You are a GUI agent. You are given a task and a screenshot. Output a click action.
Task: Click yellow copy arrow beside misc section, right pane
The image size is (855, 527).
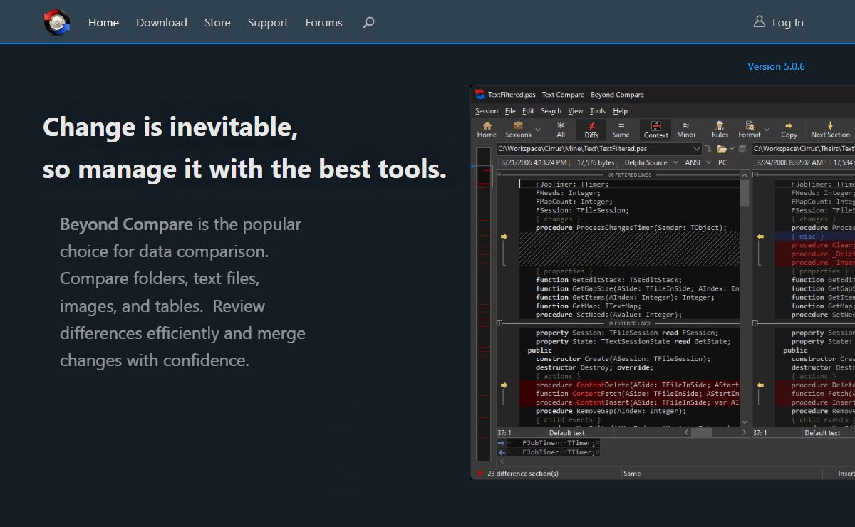point(760,236)
